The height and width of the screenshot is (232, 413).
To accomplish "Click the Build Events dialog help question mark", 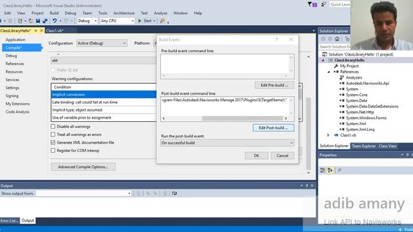I will [277, 39].
